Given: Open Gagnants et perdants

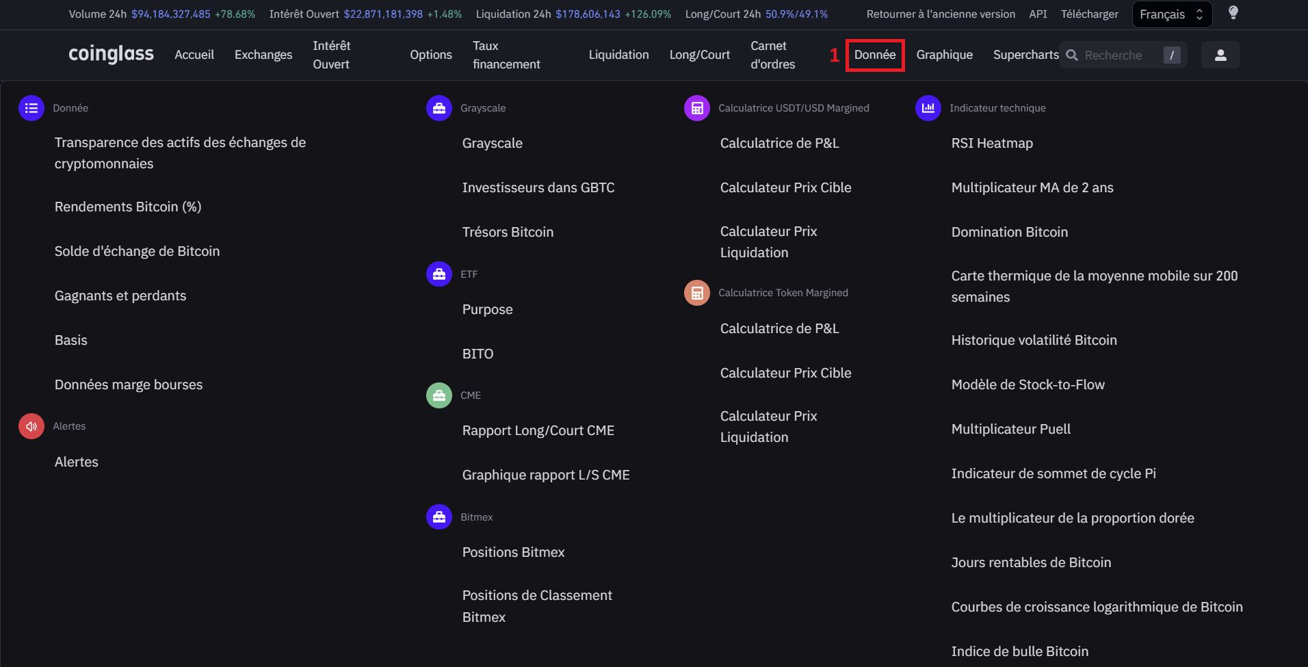Looking at the screenshot, I should [x=120, y=296].
